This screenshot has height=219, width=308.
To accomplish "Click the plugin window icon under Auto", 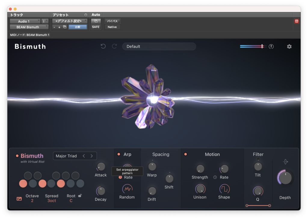I will tap(96, 21).
